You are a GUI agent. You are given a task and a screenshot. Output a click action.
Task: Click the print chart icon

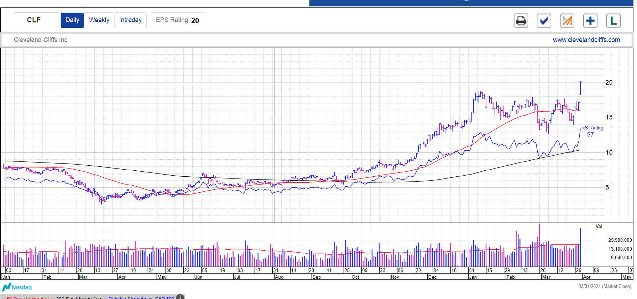click(x=521, y=21)
